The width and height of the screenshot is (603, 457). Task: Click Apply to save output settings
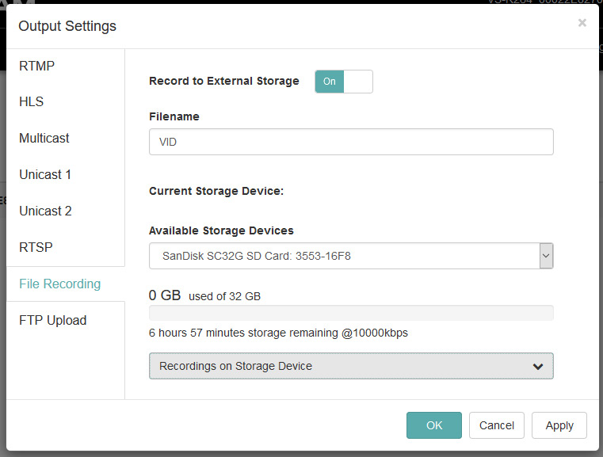tap(559, 425)
